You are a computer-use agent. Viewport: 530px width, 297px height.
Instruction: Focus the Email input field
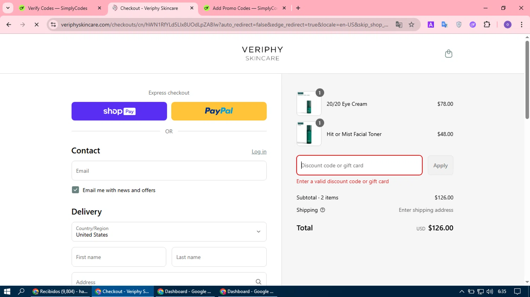[169, 171]
